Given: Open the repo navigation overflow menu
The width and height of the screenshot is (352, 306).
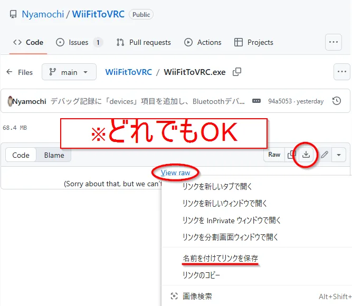Looking at the screenshot, I should (x=334, y=42).
